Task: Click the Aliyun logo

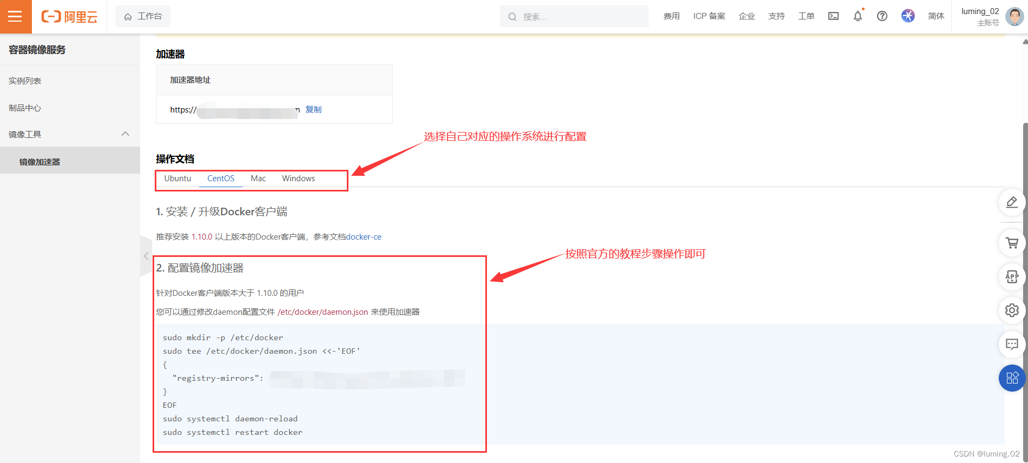Action: pos(69,17)
